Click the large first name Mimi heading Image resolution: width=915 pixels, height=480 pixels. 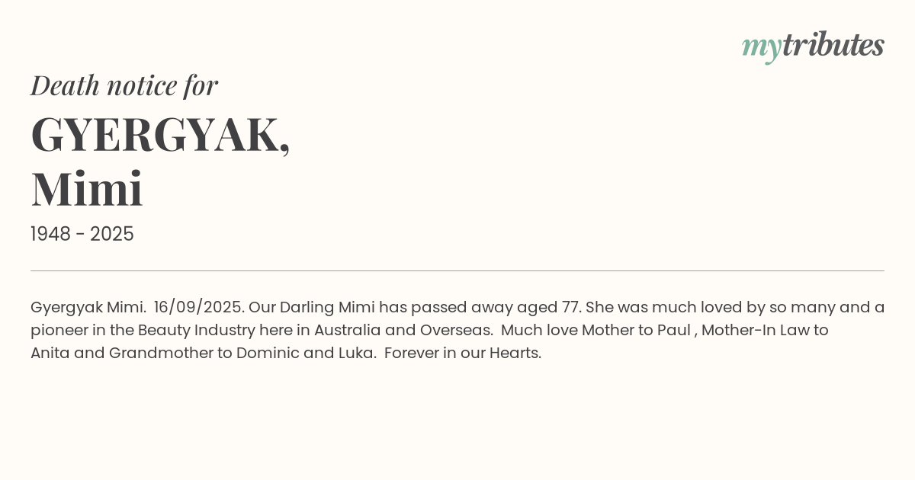[x=87, y=189]
